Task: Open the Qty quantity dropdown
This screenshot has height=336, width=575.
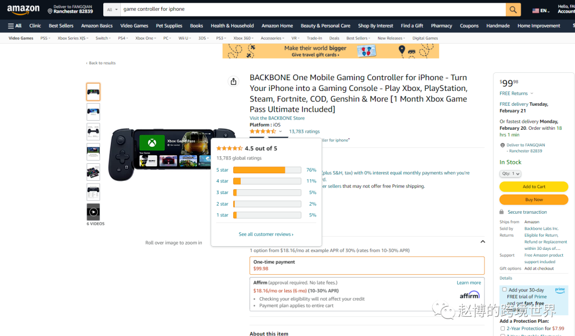Action: [x=510, y=173]
